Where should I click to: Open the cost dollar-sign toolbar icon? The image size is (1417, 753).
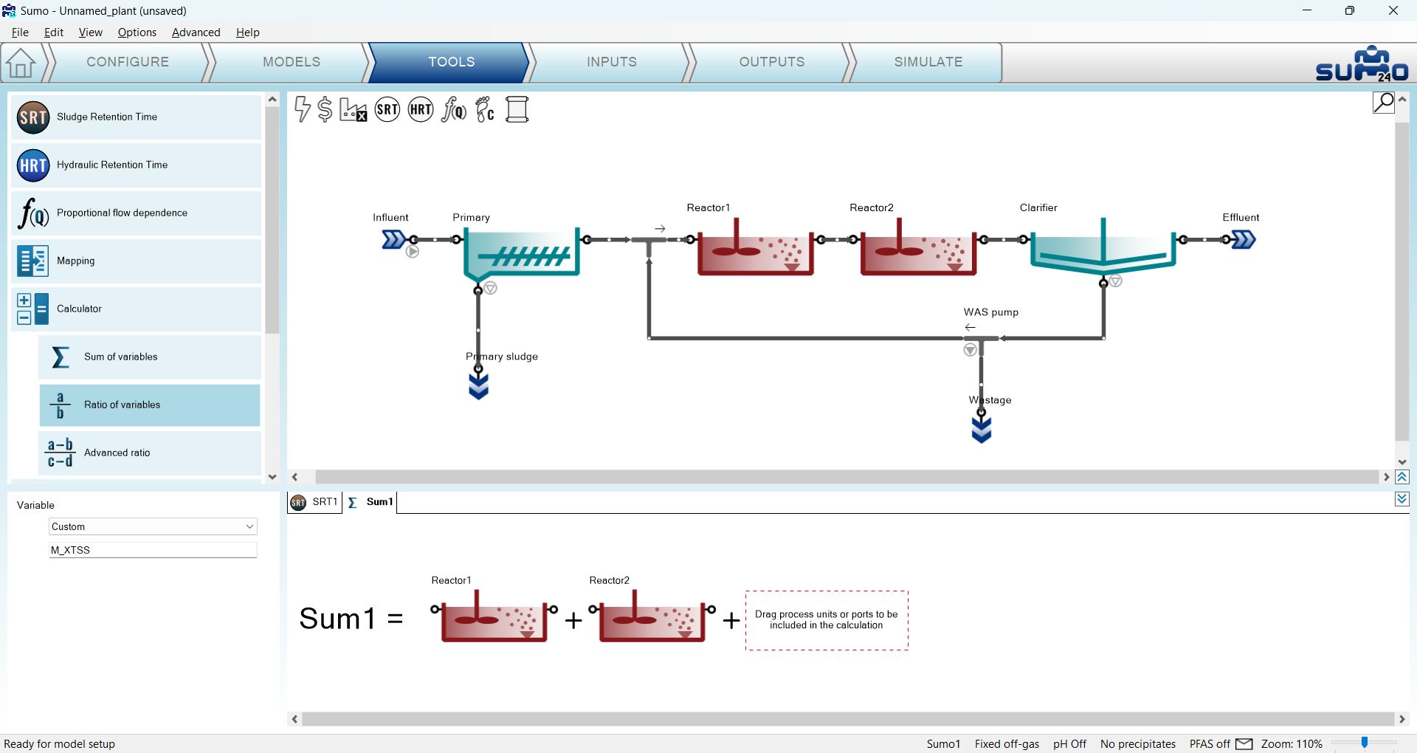click(x=325, y=109)
